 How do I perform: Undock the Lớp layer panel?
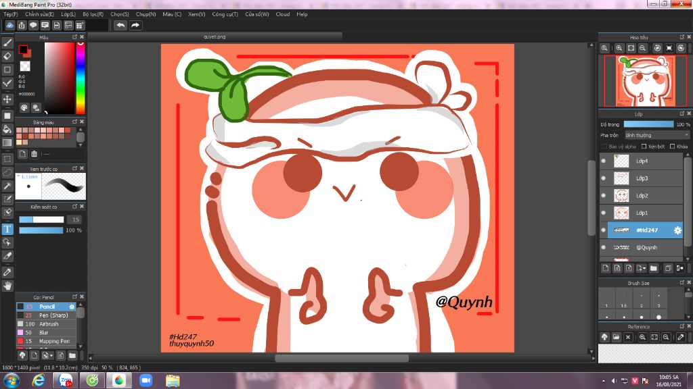pos(681,113)
